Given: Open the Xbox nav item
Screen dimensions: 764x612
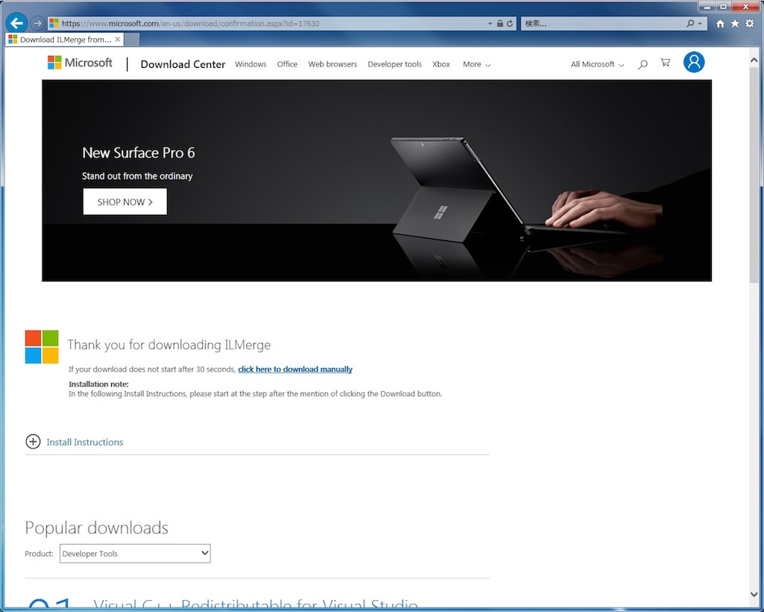Looking at the screenshot, I should click(441, 64).
